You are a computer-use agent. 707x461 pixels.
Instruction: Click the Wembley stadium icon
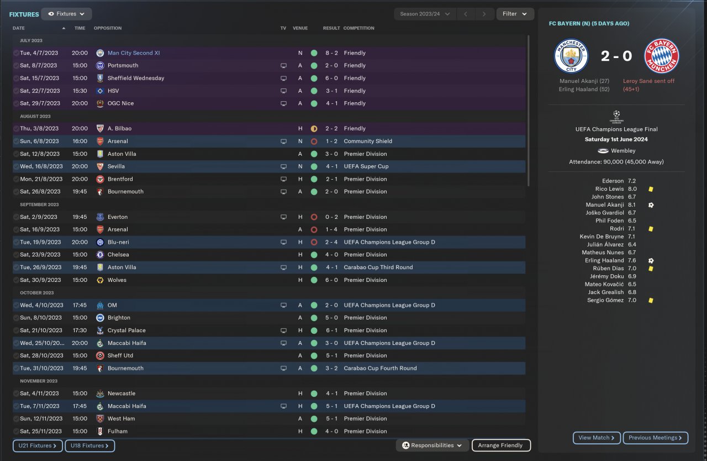[603, 150]
